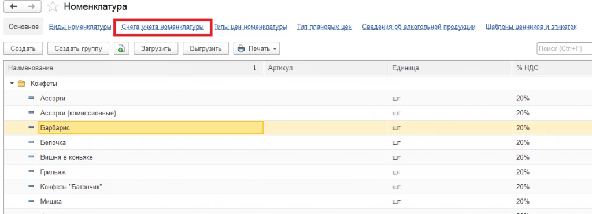The height and width of the screenshot is (214, 592).
Task: Select the Белочка row name
Action: [53, 143]
